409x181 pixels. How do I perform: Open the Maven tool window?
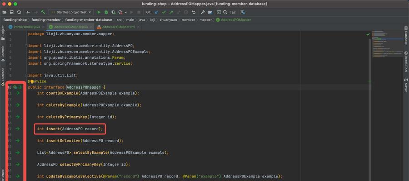click(406, 86)
